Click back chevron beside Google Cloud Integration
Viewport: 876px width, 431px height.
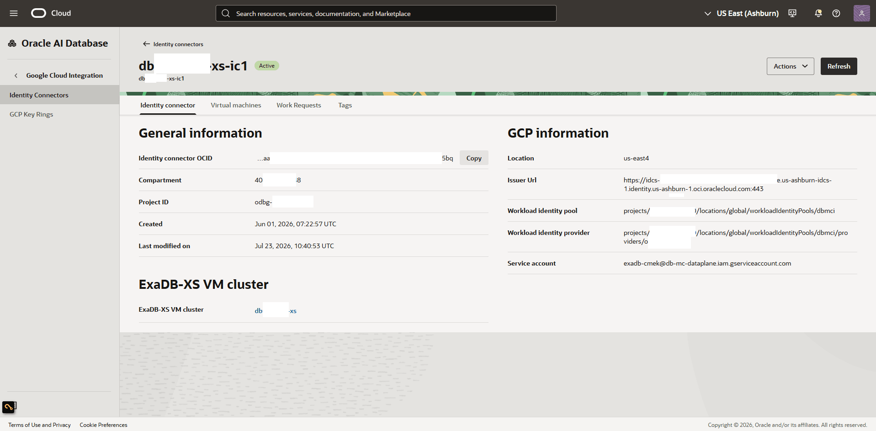(x=16, y=75)
